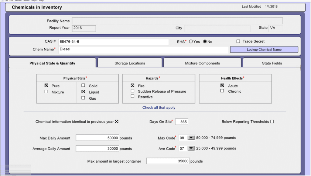This screenshot has height=176, width=311.
Task: Click the CAS # field 68476-34-6
Action: 114,42
